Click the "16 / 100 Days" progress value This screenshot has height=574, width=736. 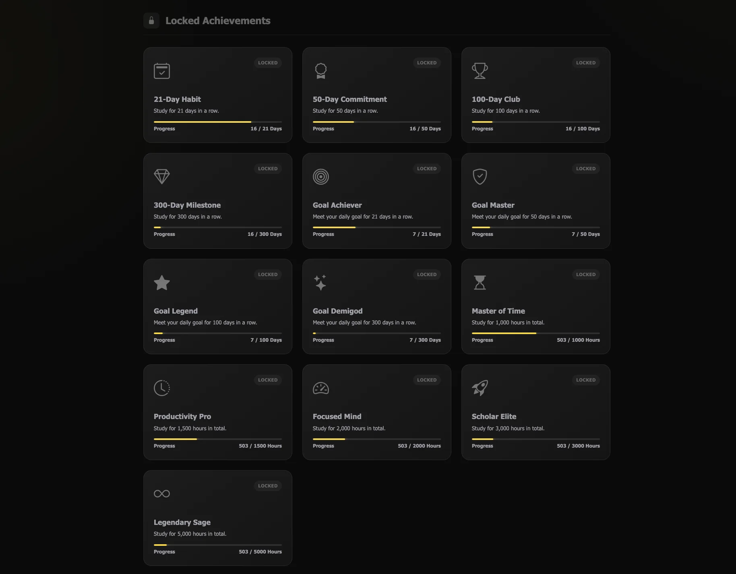tap(583, 129)
